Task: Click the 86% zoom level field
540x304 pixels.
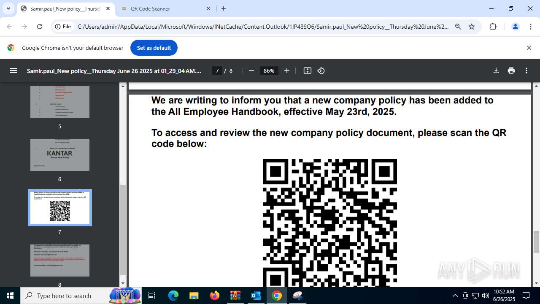Action: 269,71
